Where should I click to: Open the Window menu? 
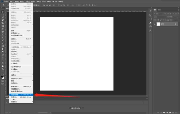point(55,1)
